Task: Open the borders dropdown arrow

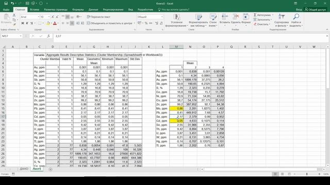Action: [43, 23]
